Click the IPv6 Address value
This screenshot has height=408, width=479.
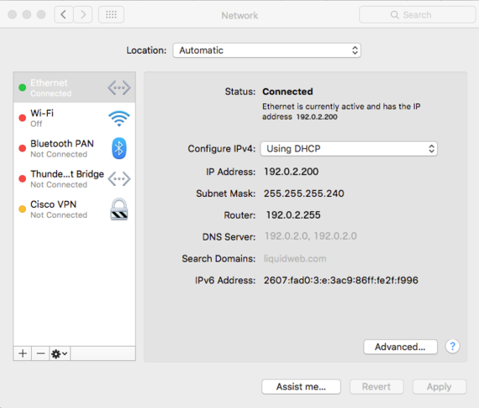coord(341,280)
